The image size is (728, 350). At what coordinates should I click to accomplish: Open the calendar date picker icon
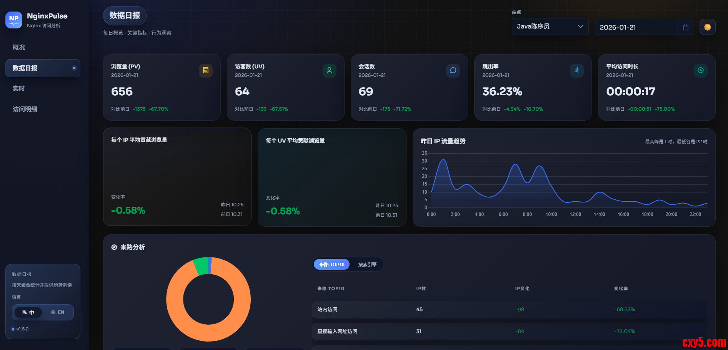pos(685,27)
